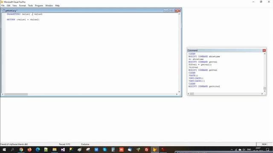Click the Command window horizontal right arrow

pyautogui.click(x=262, y=93)
